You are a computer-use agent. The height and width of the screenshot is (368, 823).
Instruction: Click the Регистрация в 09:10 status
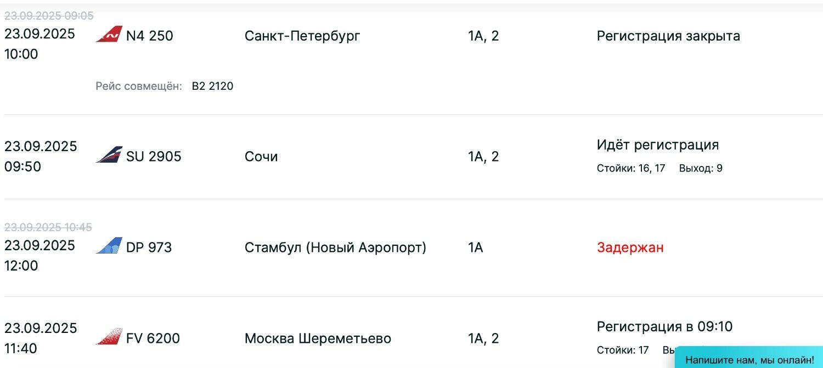664,327
